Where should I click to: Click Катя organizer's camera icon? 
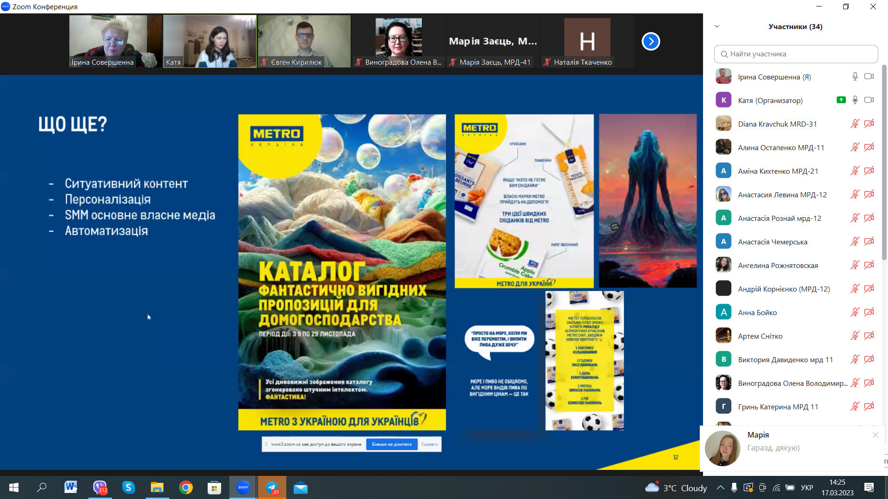coord(869,100)
